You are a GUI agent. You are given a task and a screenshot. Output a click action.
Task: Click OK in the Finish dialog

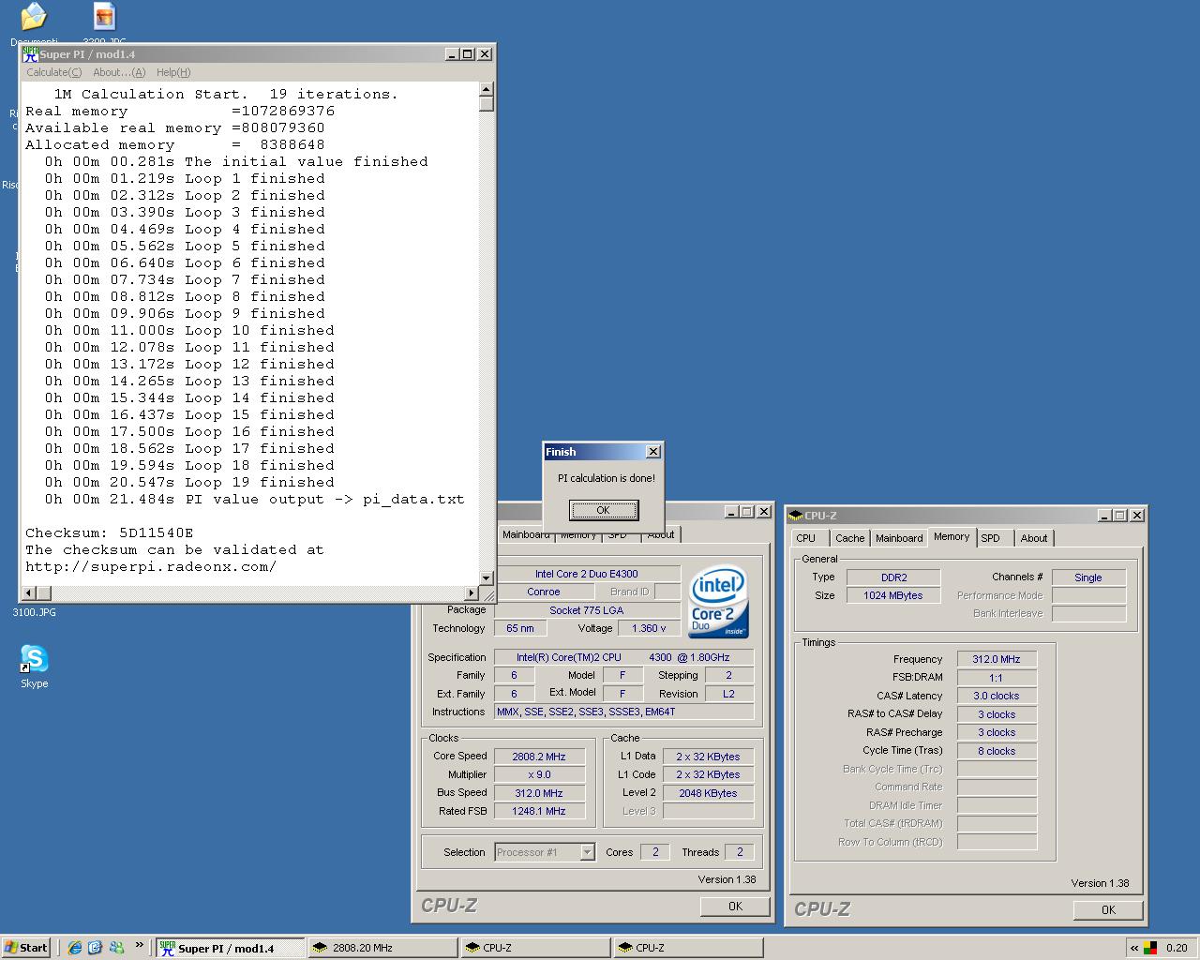coord(604,510)
